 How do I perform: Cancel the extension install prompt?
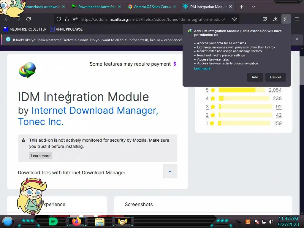pos(275,77)
